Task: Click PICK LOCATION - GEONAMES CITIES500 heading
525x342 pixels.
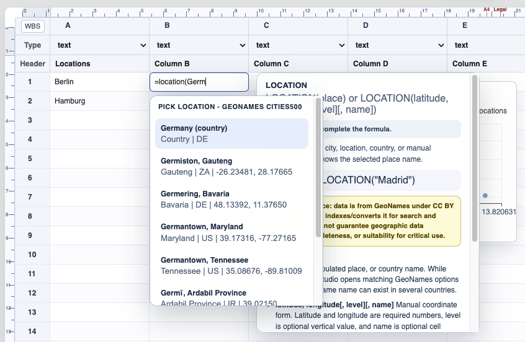Action: (230, 107)
